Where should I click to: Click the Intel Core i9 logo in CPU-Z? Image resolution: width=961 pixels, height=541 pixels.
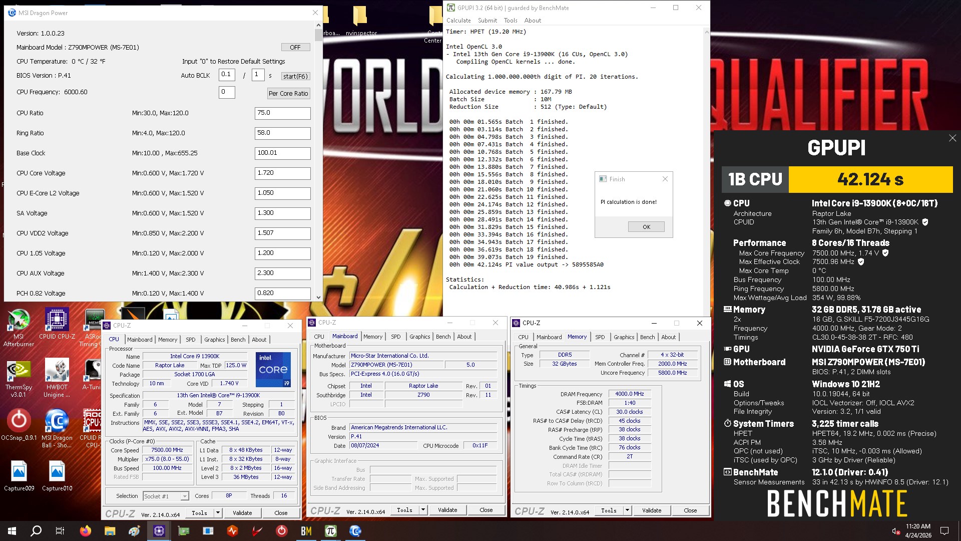coord(273,370)
